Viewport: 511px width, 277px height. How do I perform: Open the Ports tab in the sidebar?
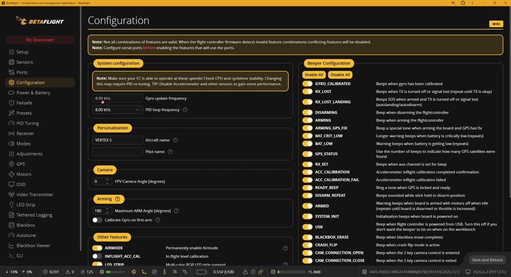40,72
